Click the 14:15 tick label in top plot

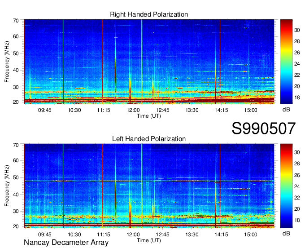click(221, 110)
